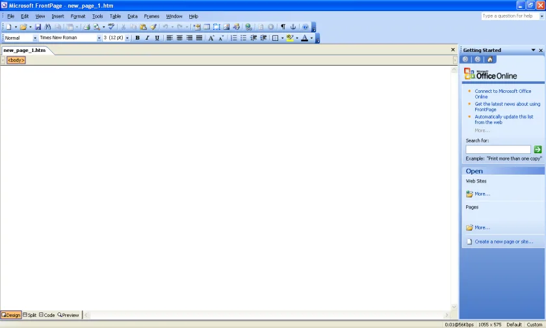Click the Insert Table icon
Viewport: 546px width, 328px height.
pos(207,27)
